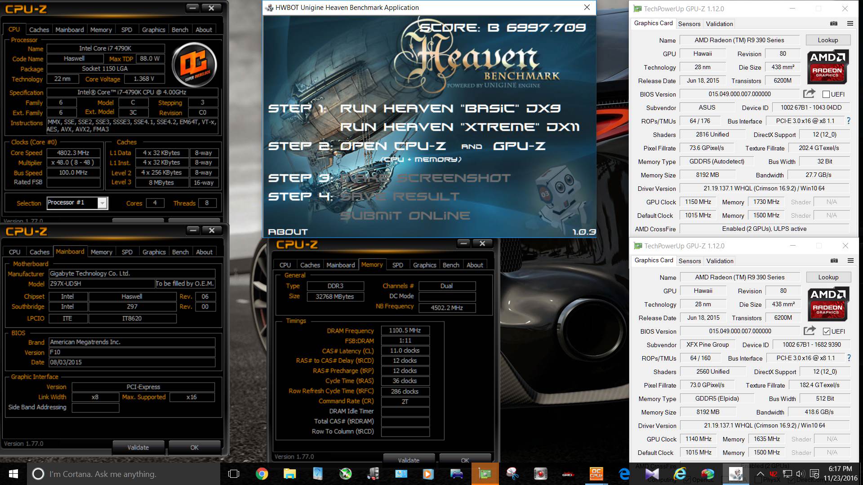863x485 pixels.
Task: Open the Processor #1 selection dropdown
Action: click(x=102, y=203)
